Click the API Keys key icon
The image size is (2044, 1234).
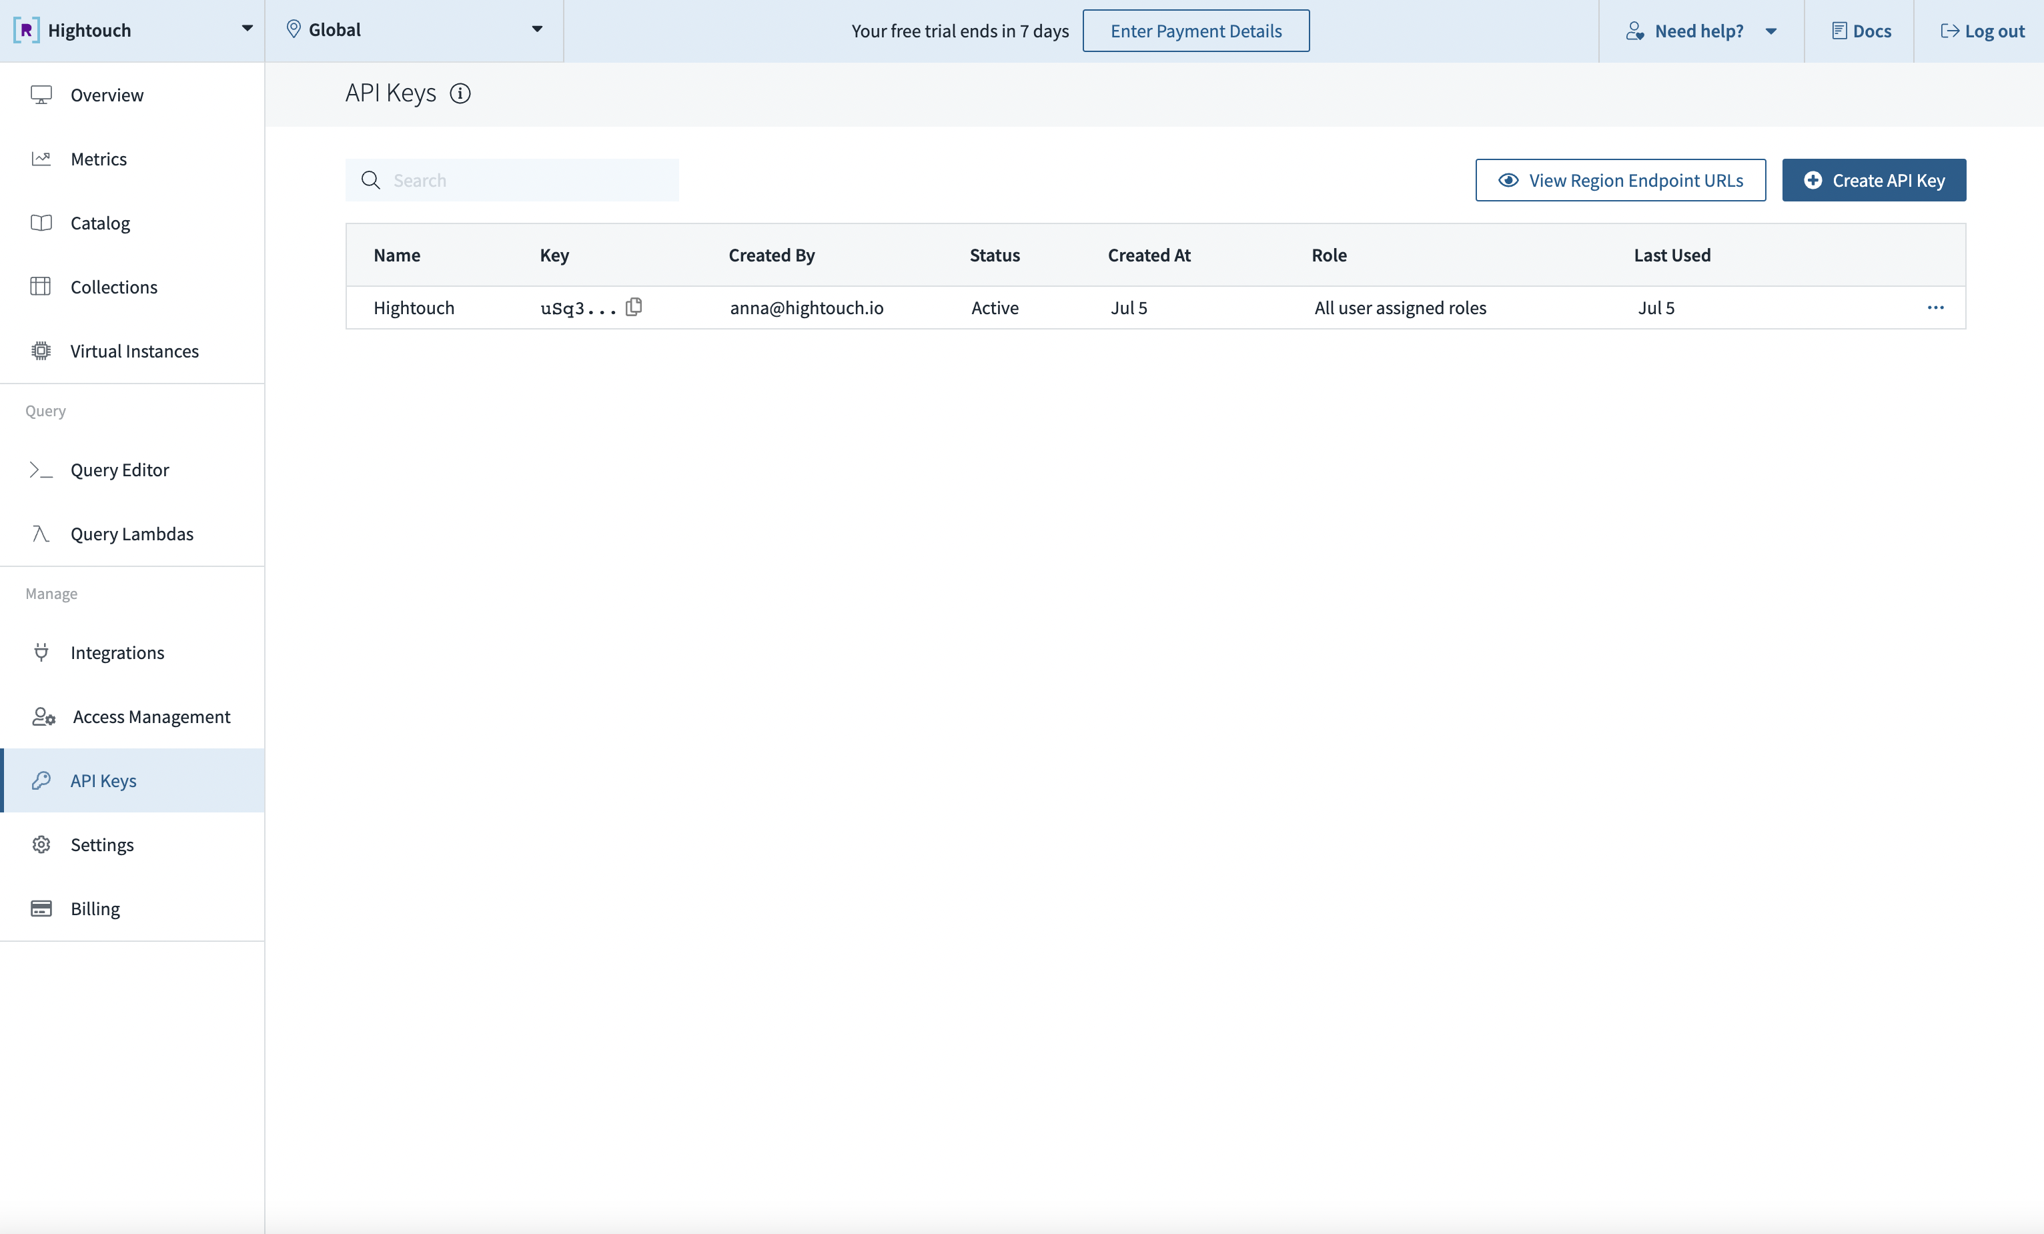41,780
